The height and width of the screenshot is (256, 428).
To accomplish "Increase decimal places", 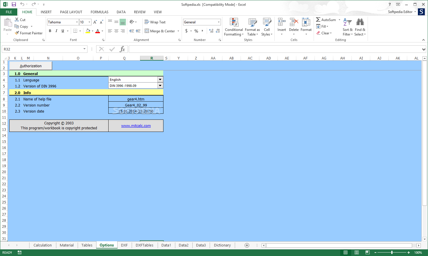I will coord(211,31).
